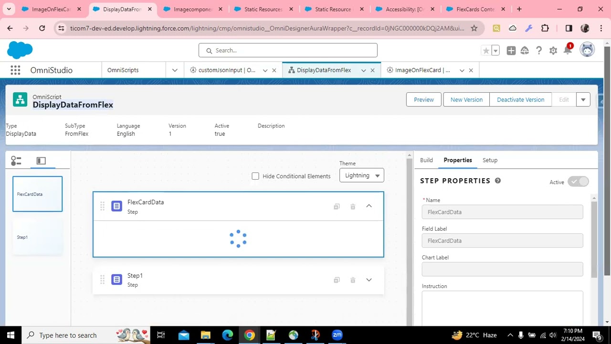Open the Static Resources browser tab

tap(263, 9)
